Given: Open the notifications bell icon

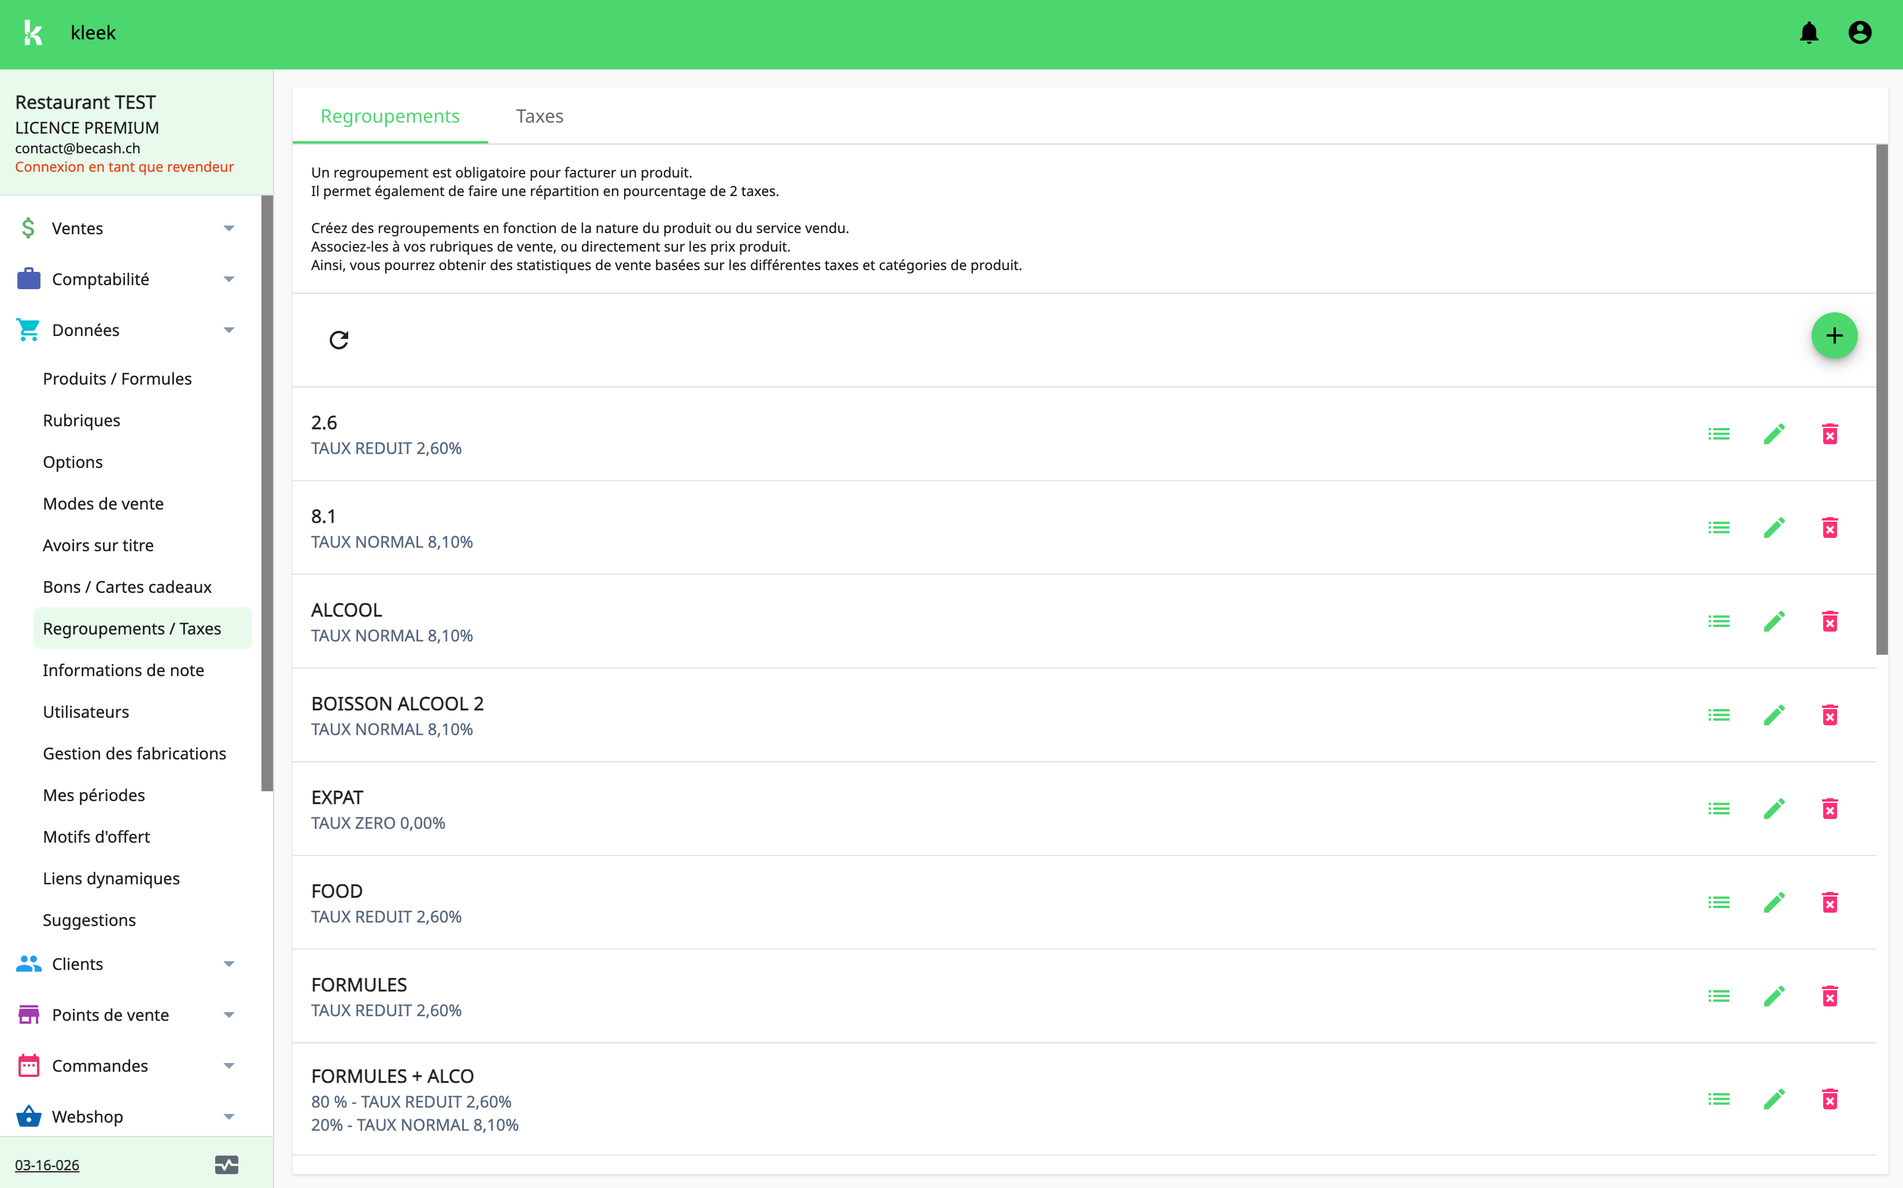Looking at the screenshot, I should coord(1809,32).
